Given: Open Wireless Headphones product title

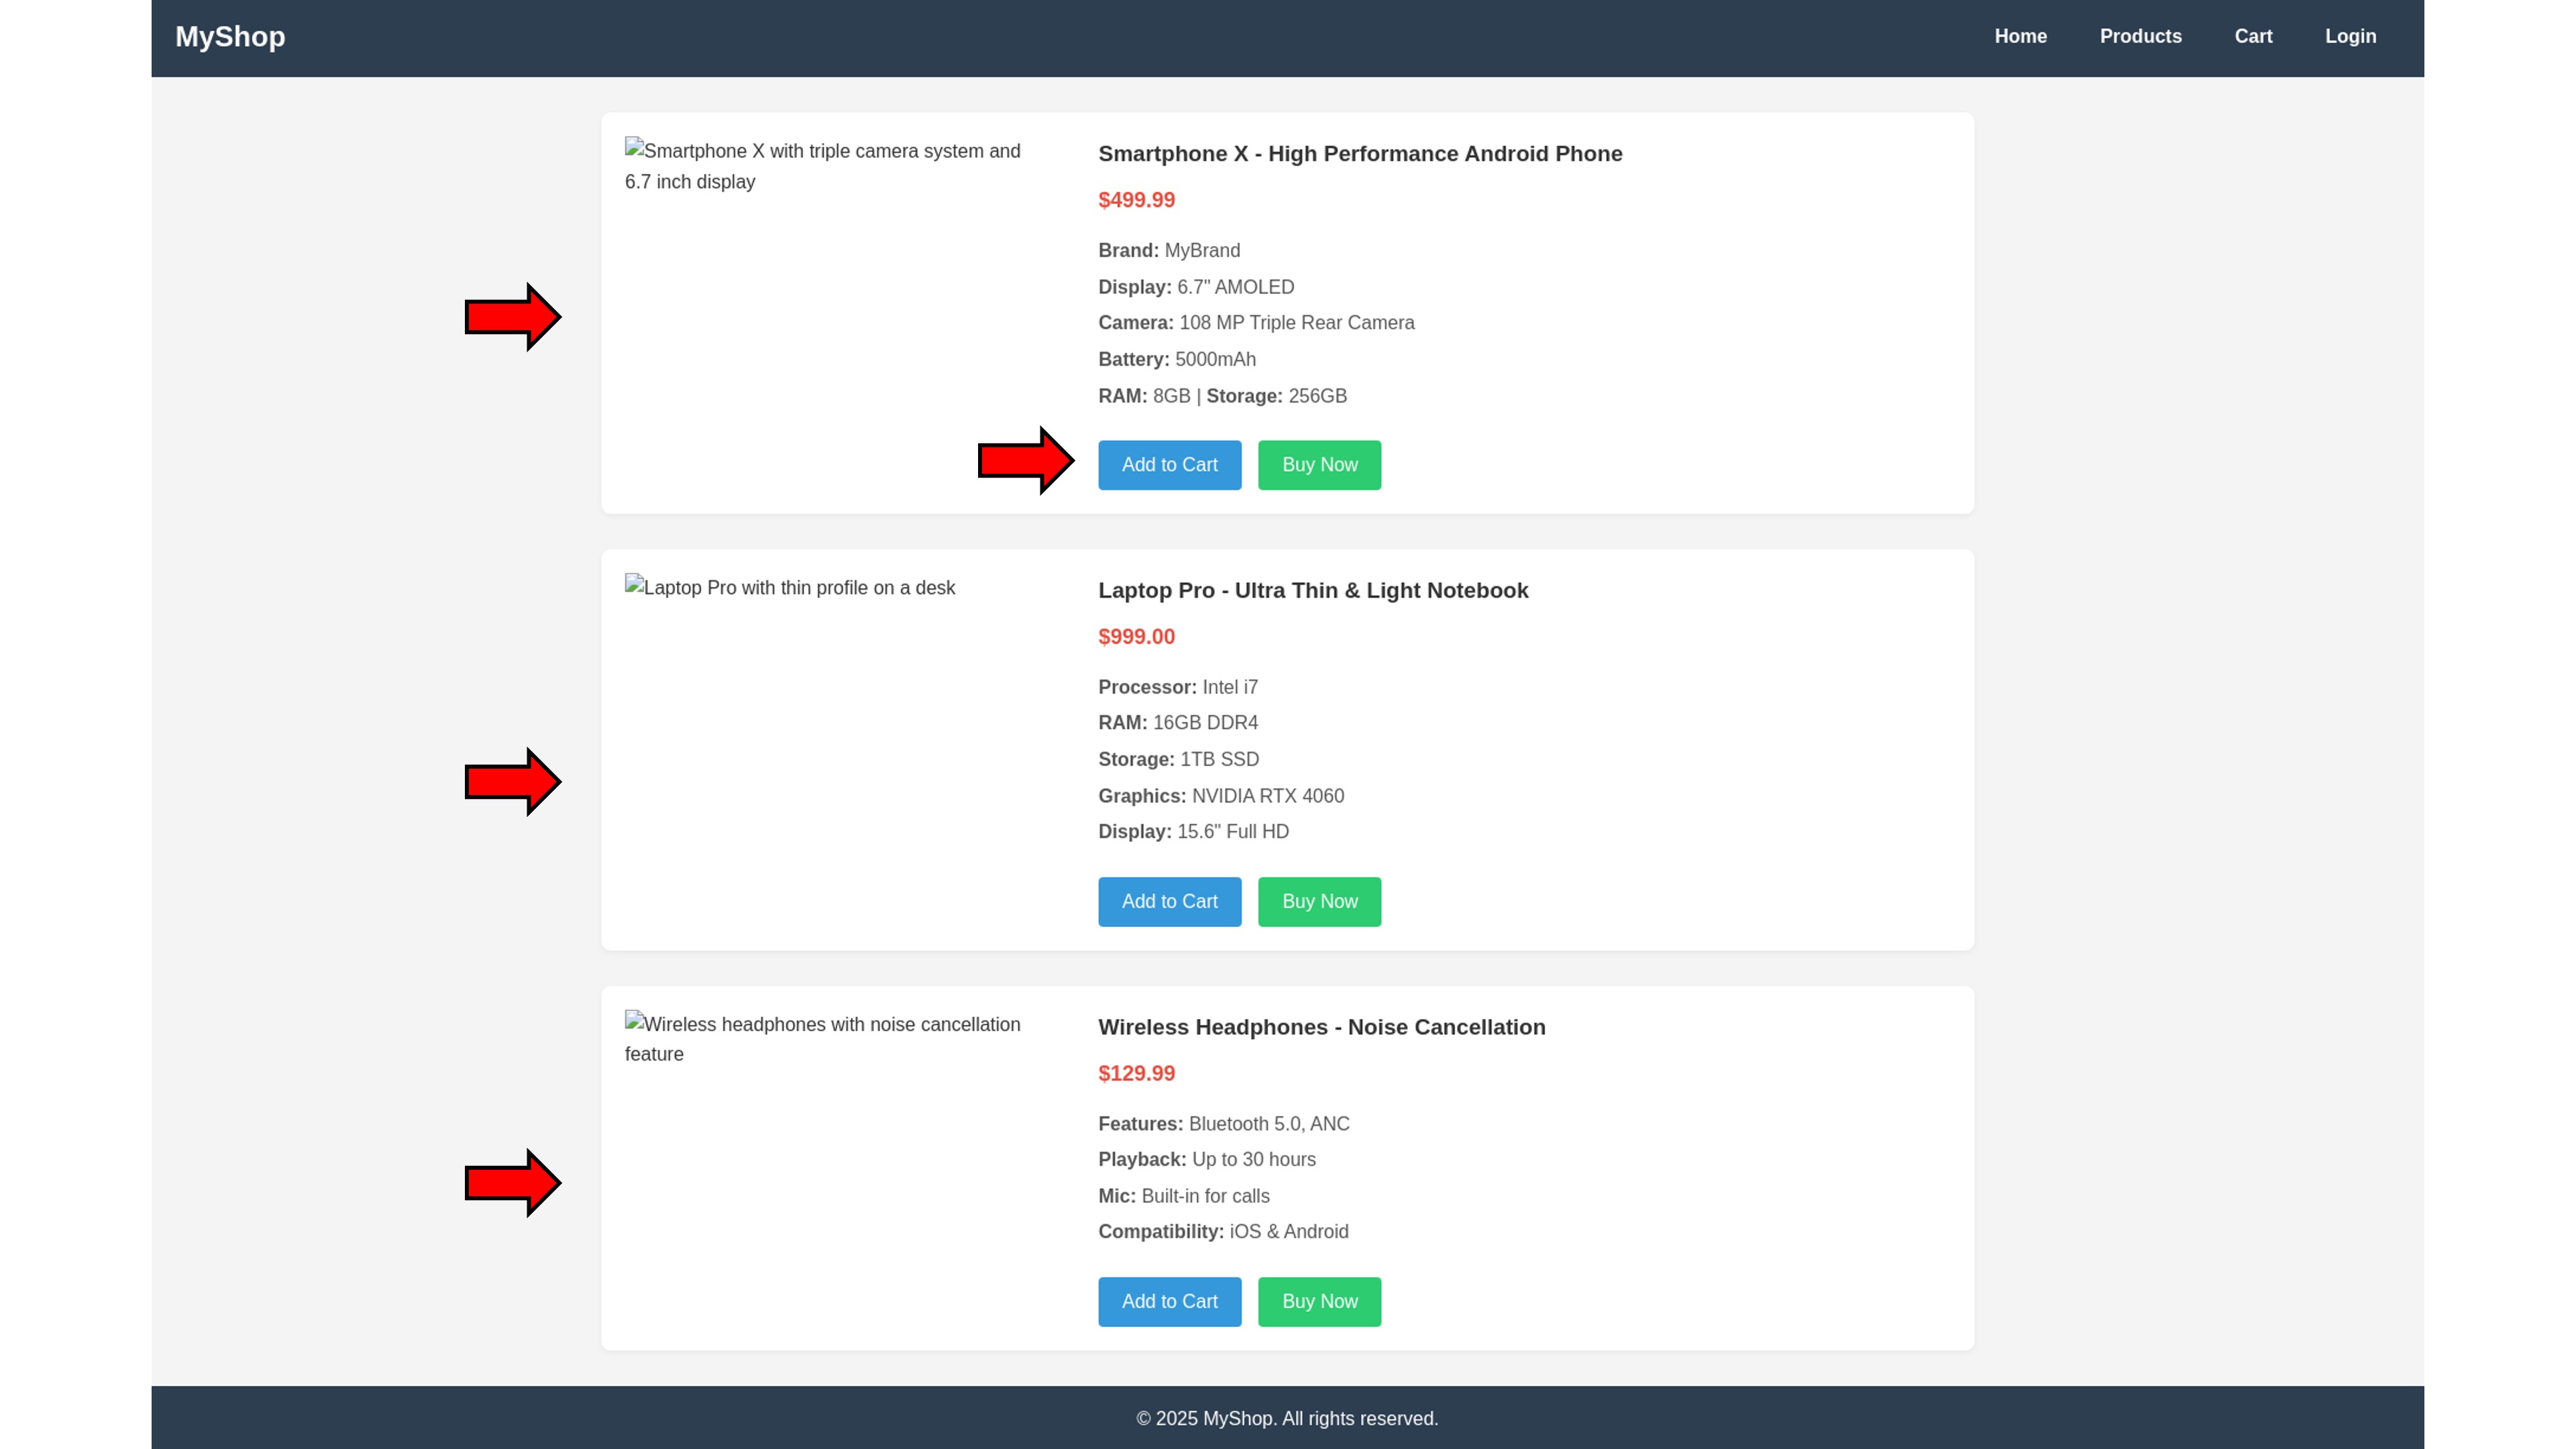Looking at the screenshot, I should click(x=1321, y=1027).
